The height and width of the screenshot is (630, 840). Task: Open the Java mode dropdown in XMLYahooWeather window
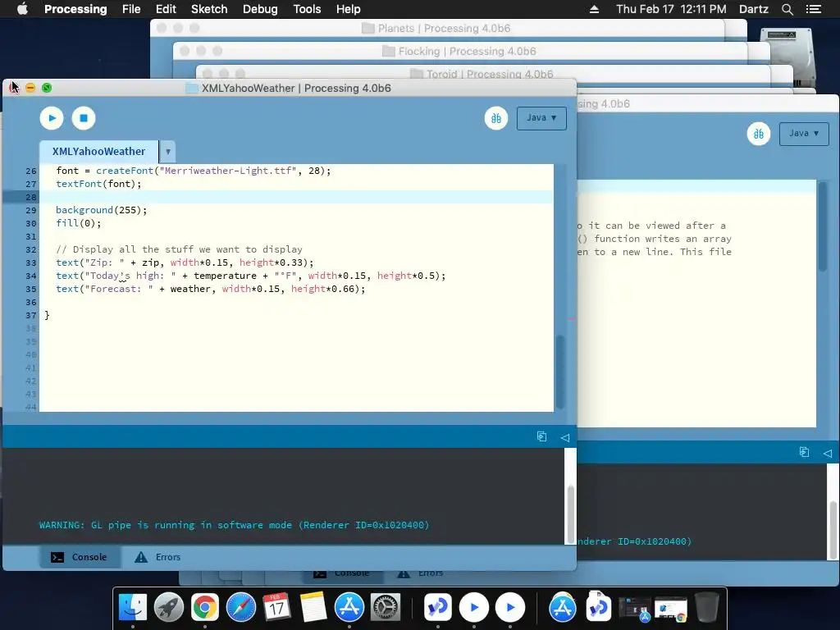coord(541,118)
